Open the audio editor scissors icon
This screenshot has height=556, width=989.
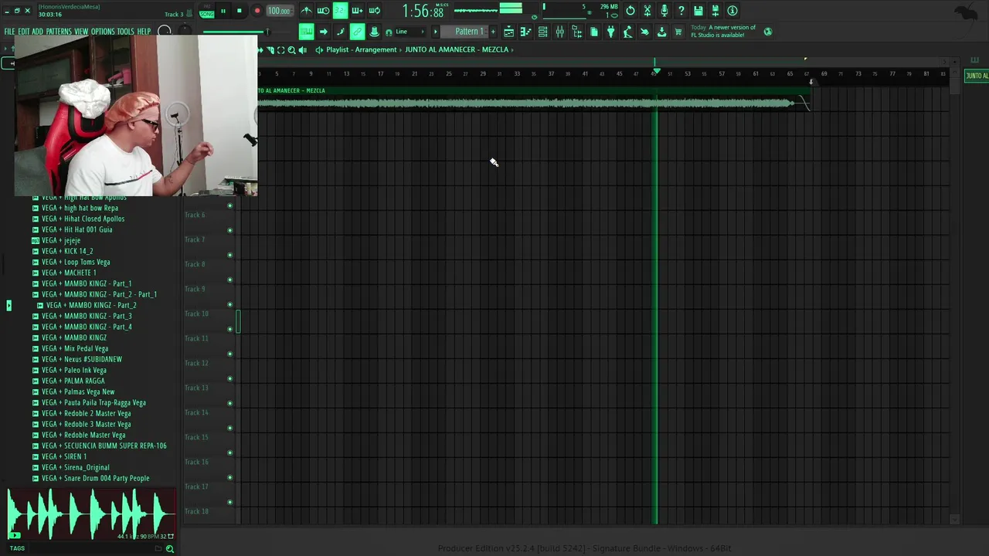tap(647, 11)
